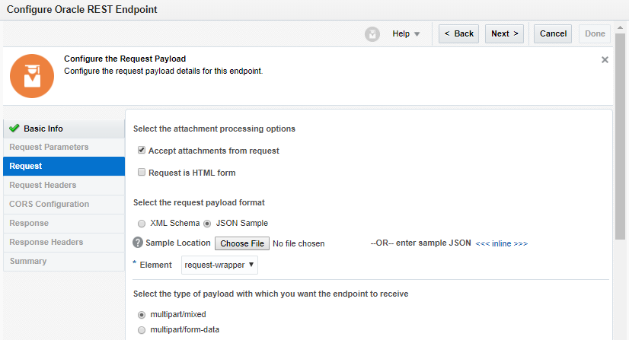Click the Next button
This screenshot has width=629, height=340.
coord(505,33)
